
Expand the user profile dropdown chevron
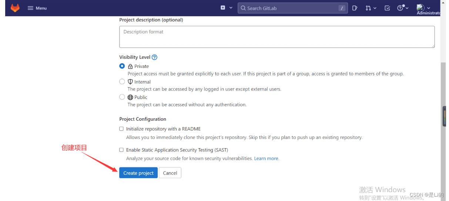pos(429,8)
